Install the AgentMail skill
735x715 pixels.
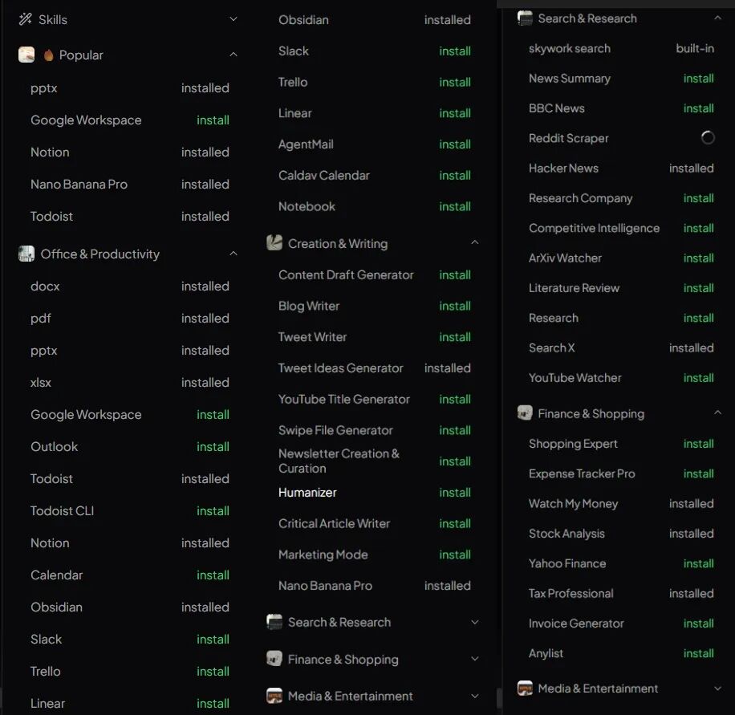(454, 144)
